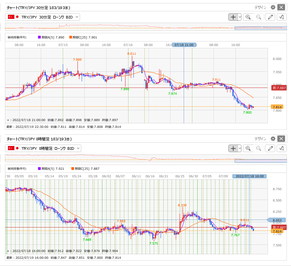Screen dimensions: 291x266
Task: Zoom out on the 30分足 chart
Action: (x=259, y=17)
